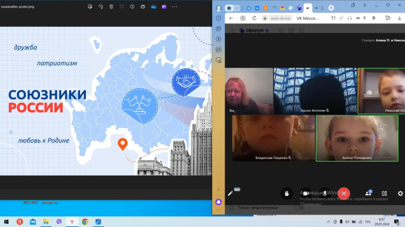The width and height of the screenshot is (405, 227).
Task: Open the Mail app from taskbar
Action: click(x=33, y=222)
